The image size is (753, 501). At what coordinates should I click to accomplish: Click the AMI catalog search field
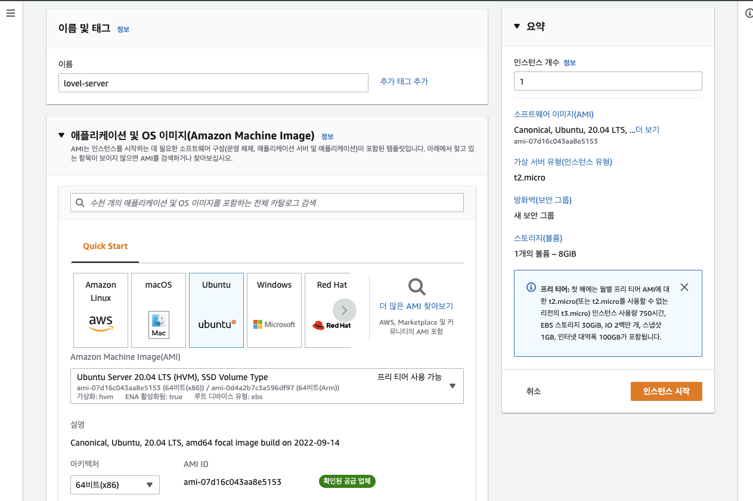click(x=267, y=203)
